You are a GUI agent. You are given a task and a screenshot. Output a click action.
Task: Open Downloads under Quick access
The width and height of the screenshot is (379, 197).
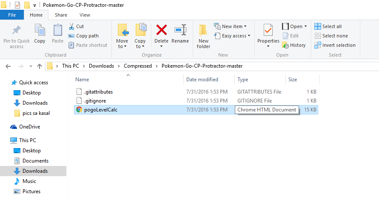(35, 103)
